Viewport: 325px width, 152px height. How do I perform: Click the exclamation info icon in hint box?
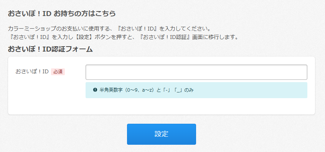pyautogui.click(x=95, y=90)
